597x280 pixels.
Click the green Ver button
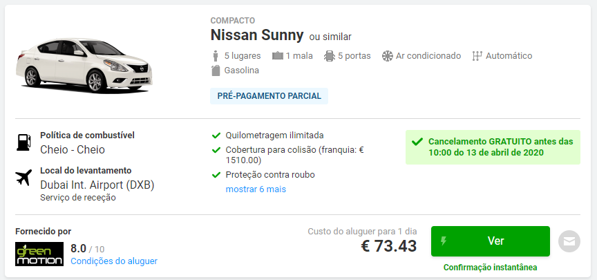pos(491,241)
